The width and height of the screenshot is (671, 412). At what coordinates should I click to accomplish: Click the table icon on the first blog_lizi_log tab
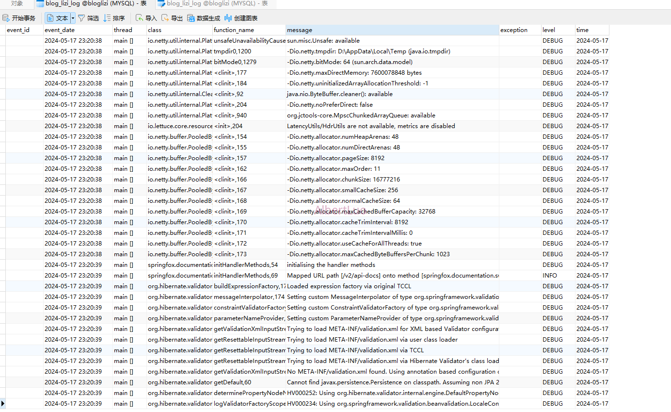click(x=40, y=3)
